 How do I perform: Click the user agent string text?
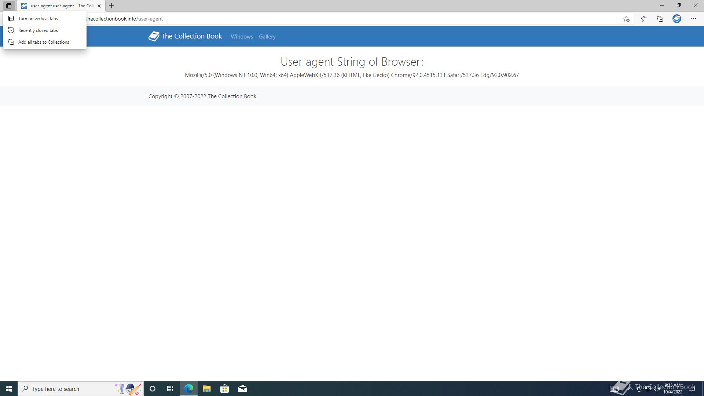point(352,75)
